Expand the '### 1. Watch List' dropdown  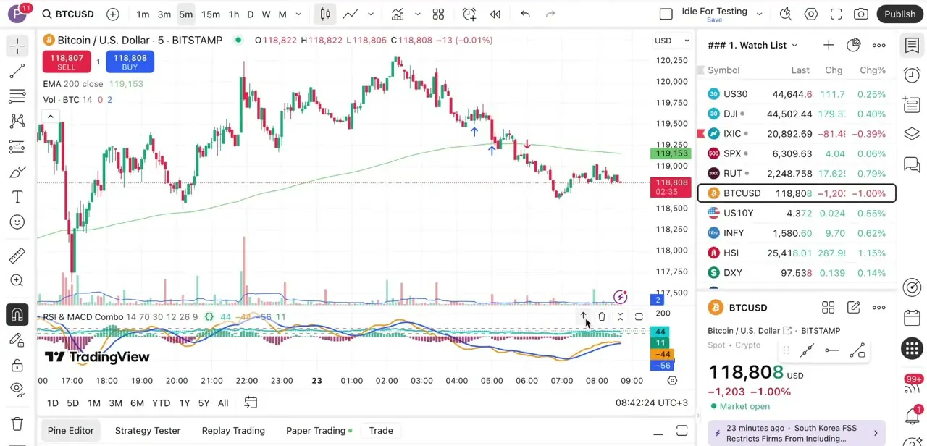[794, 45]
